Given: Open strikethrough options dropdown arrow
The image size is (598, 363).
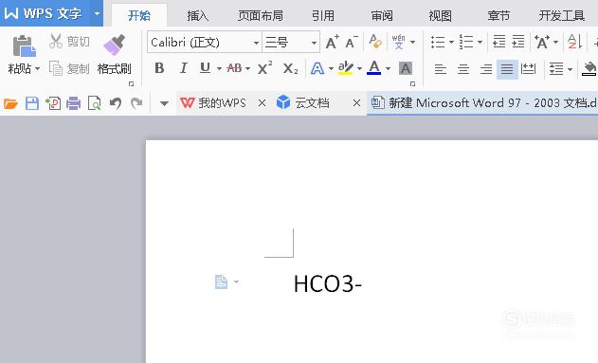Looking at the screenshot, I should click(x=248, y=69).
